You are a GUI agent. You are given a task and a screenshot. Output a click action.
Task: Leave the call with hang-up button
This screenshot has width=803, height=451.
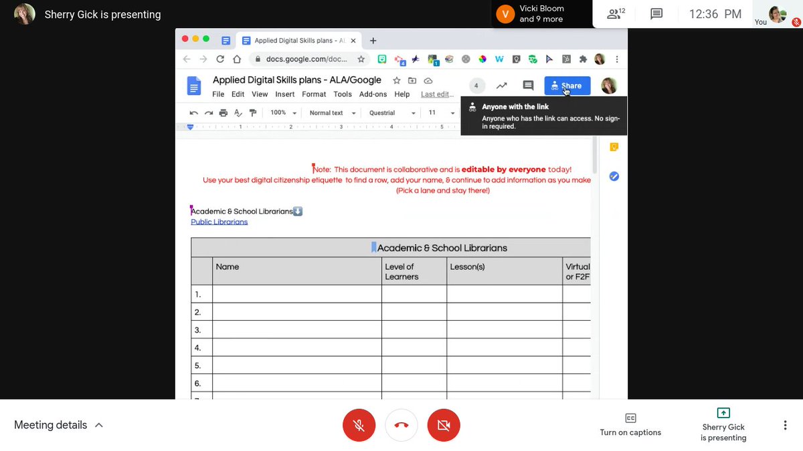tap(401, 426)
